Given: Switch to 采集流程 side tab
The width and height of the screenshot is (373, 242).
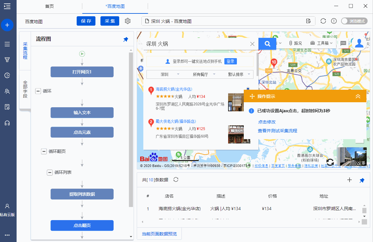Looking at the screenshot, I should 25,51.
